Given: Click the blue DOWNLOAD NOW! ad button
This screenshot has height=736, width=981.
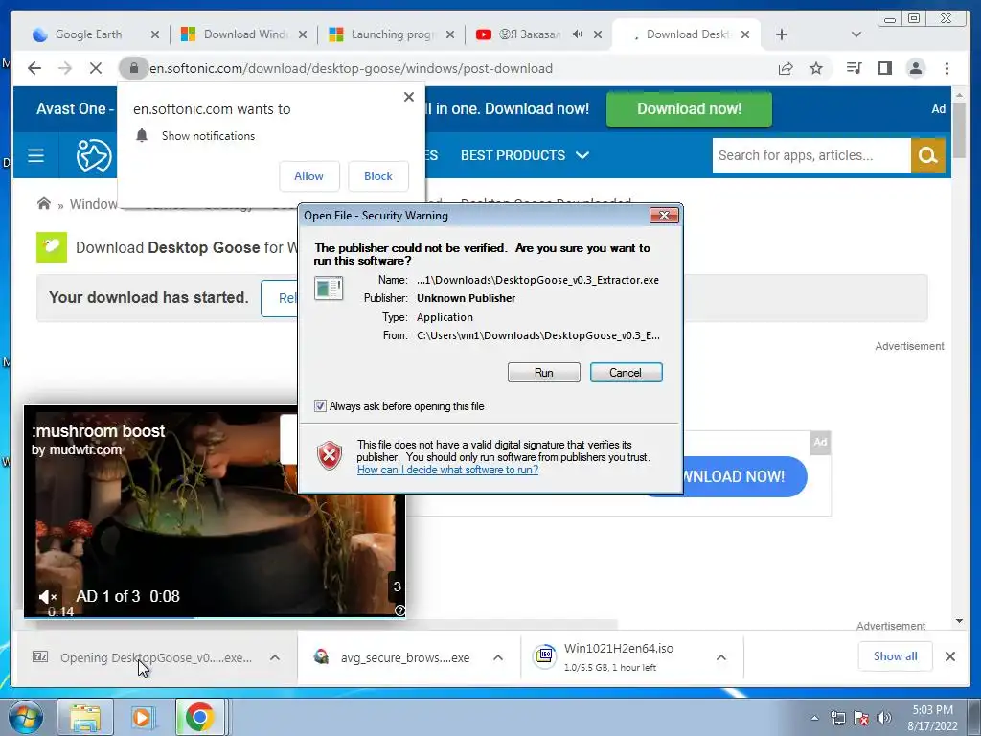Looking at the screenshot, I should click(744, 476).
